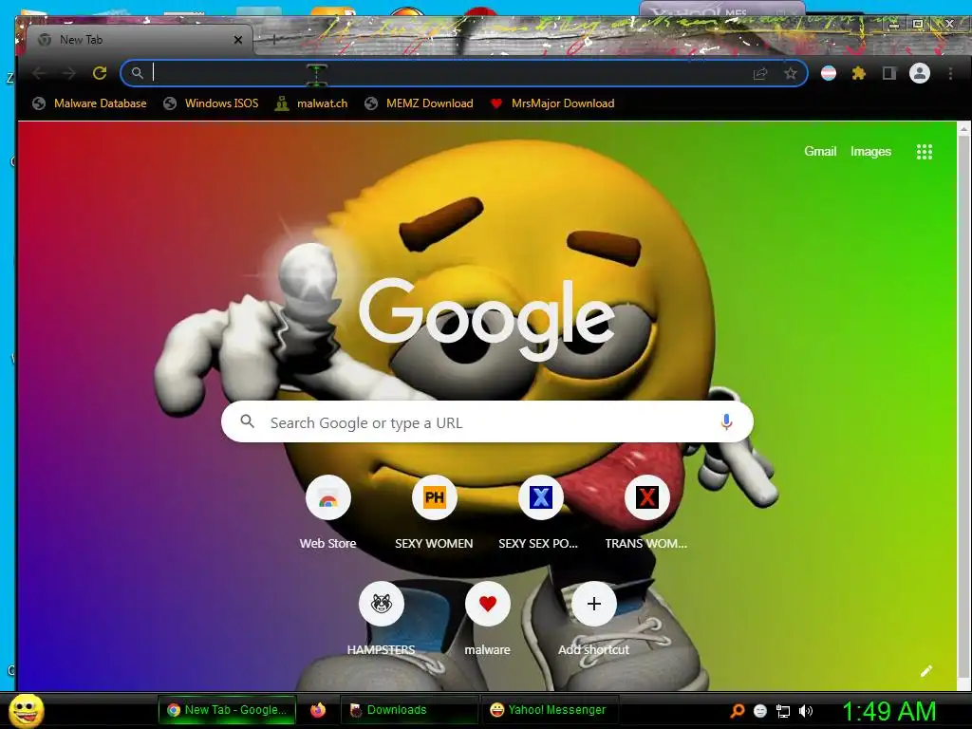
Task: Click the share page icon in address bar
Action: [760, 74]
